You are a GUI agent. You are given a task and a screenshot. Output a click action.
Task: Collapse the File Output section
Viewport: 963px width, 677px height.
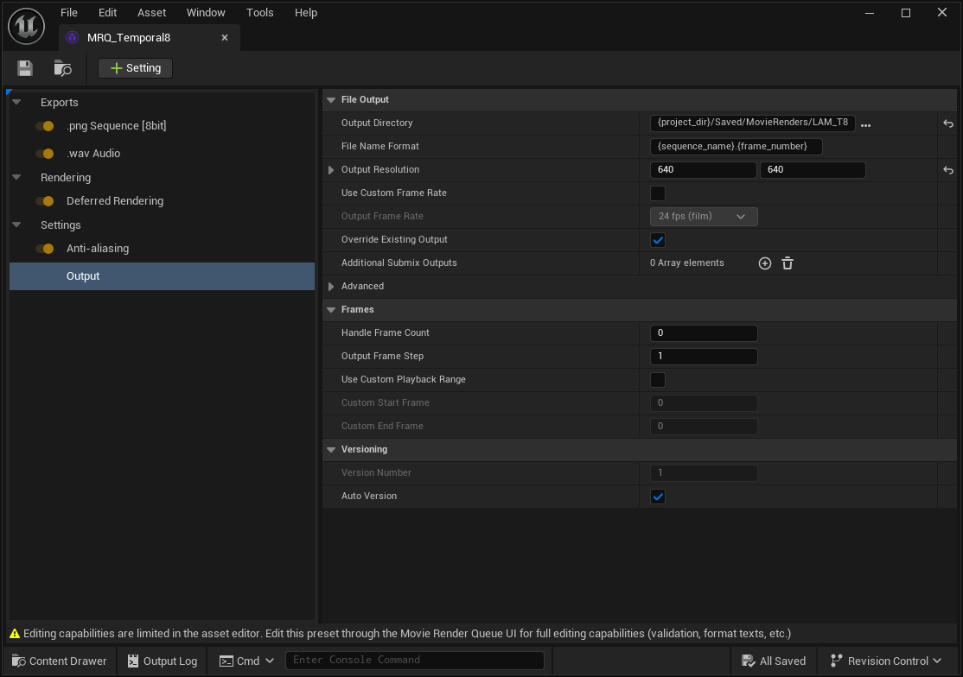pyautogui.click(x=331, y=100)
